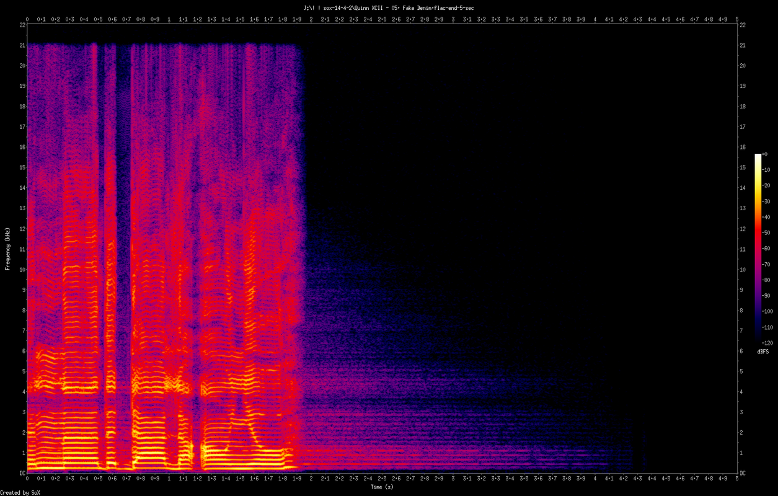Click the -30 value on the dBFS scale

[x=767, y=201]
